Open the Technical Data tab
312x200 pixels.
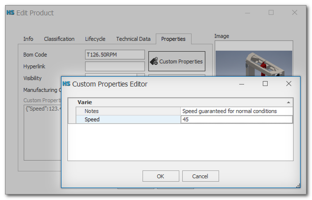click(133, 39)
